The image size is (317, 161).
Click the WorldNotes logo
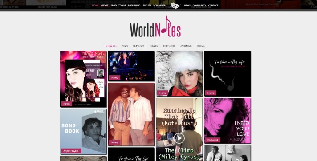(155, 27)
